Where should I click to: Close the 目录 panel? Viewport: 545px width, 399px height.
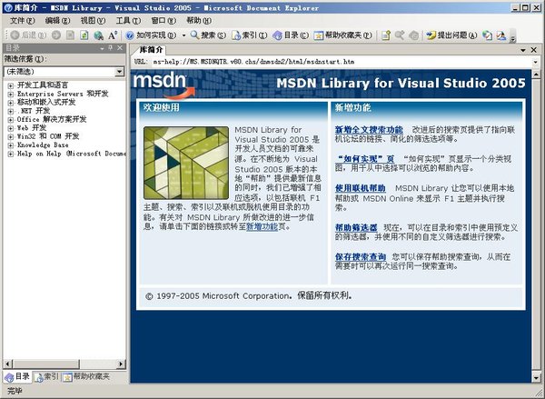click(x=120, y=48)
